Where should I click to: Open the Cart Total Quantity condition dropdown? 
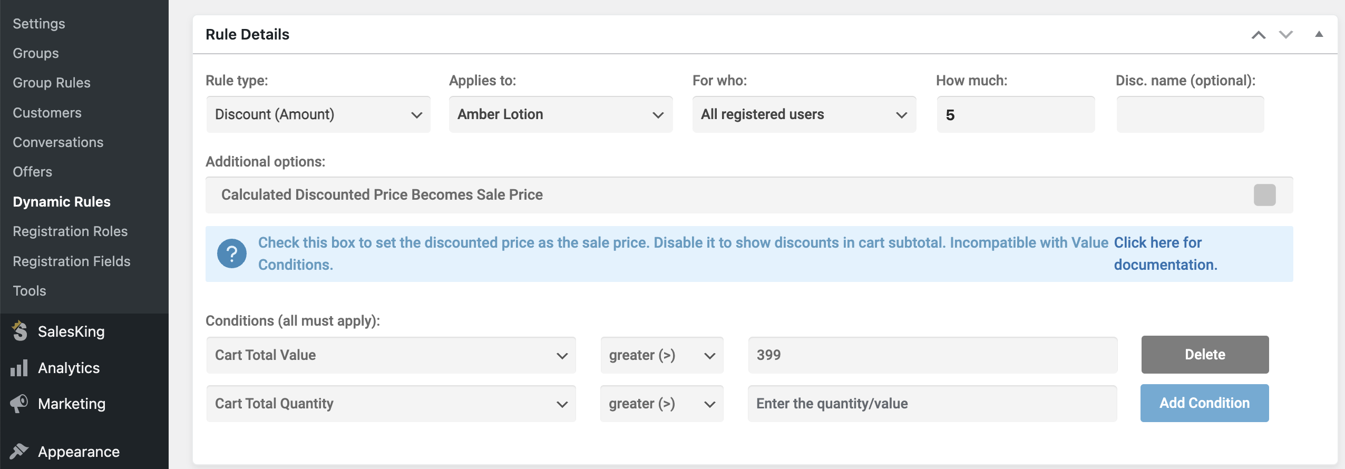(x=391, y=404)
